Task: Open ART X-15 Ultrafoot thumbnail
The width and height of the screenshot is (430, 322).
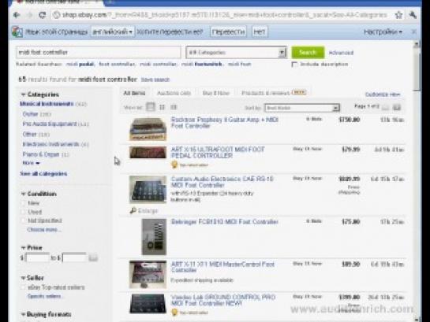Action: coord(148,153)
